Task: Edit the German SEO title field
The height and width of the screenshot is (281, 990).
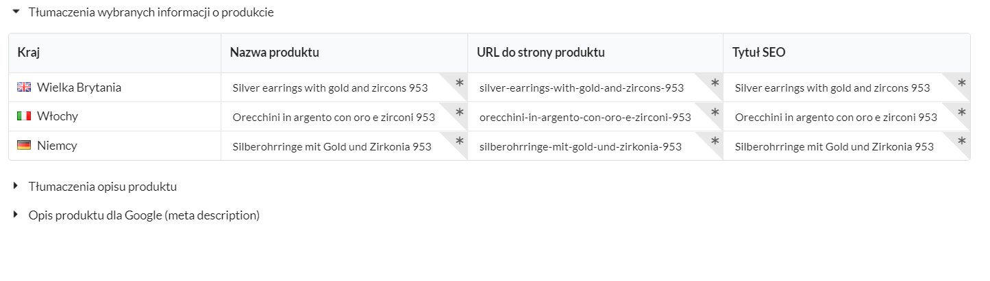Action: pyautogui.click(x=847, y=146)
